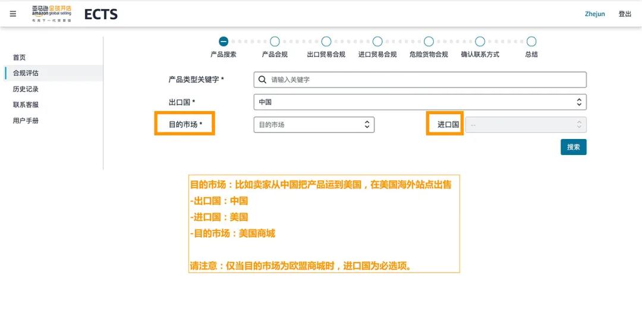Click the 总结 step label
This screenshot has height=313, width=642.
(531, 55)
